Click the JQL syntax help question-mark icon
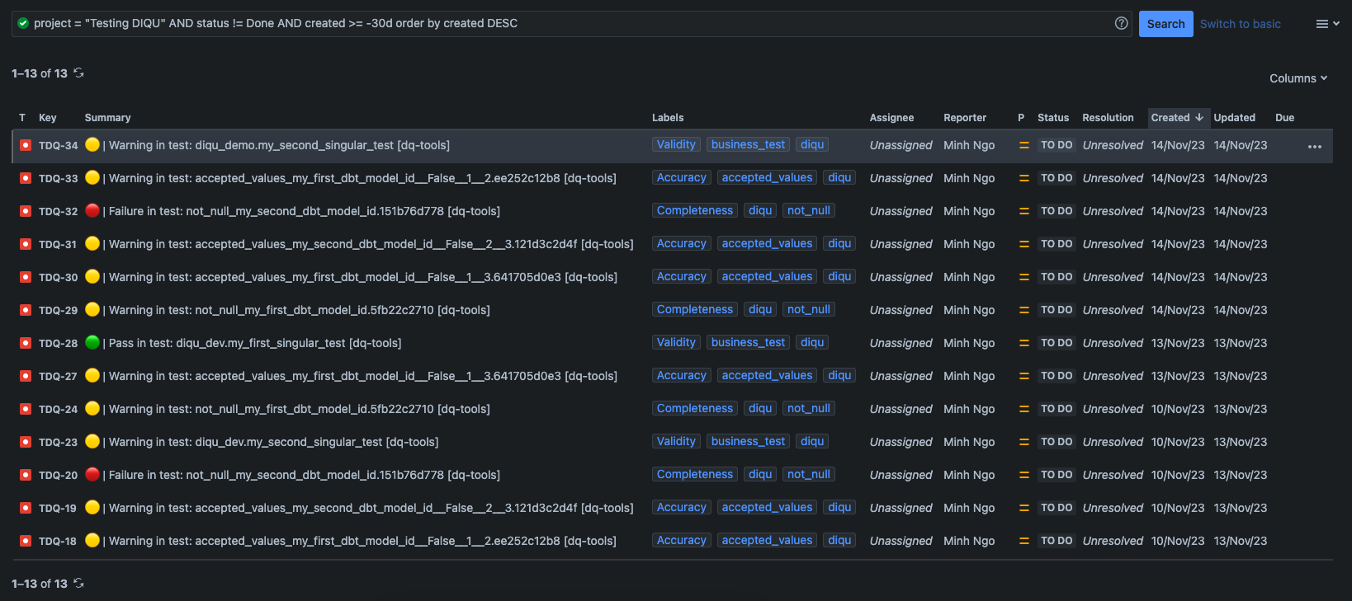This screenshot has height=601, width=1352. point(1121,23)
